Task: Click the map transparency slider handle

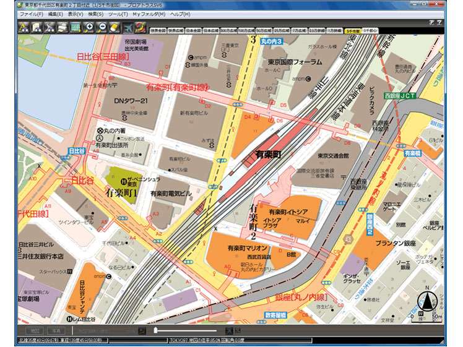Action: (x=155, y=330)
